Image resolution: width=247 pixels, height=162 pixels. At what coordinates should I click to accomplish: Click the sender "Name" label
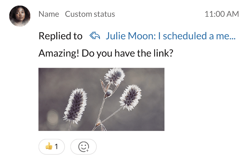(x=49, y=14)
